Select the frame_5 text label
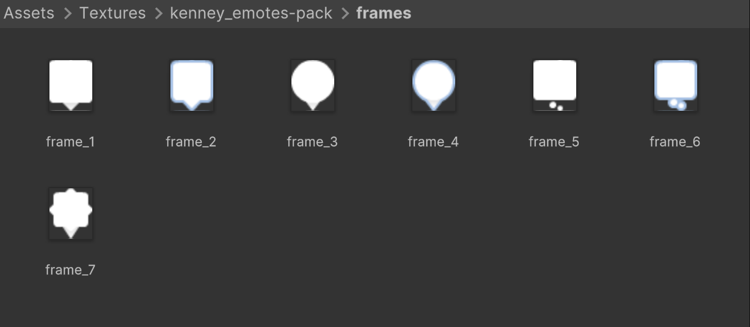The height and width of the screenshot is (327, 750). pos(554,142)
